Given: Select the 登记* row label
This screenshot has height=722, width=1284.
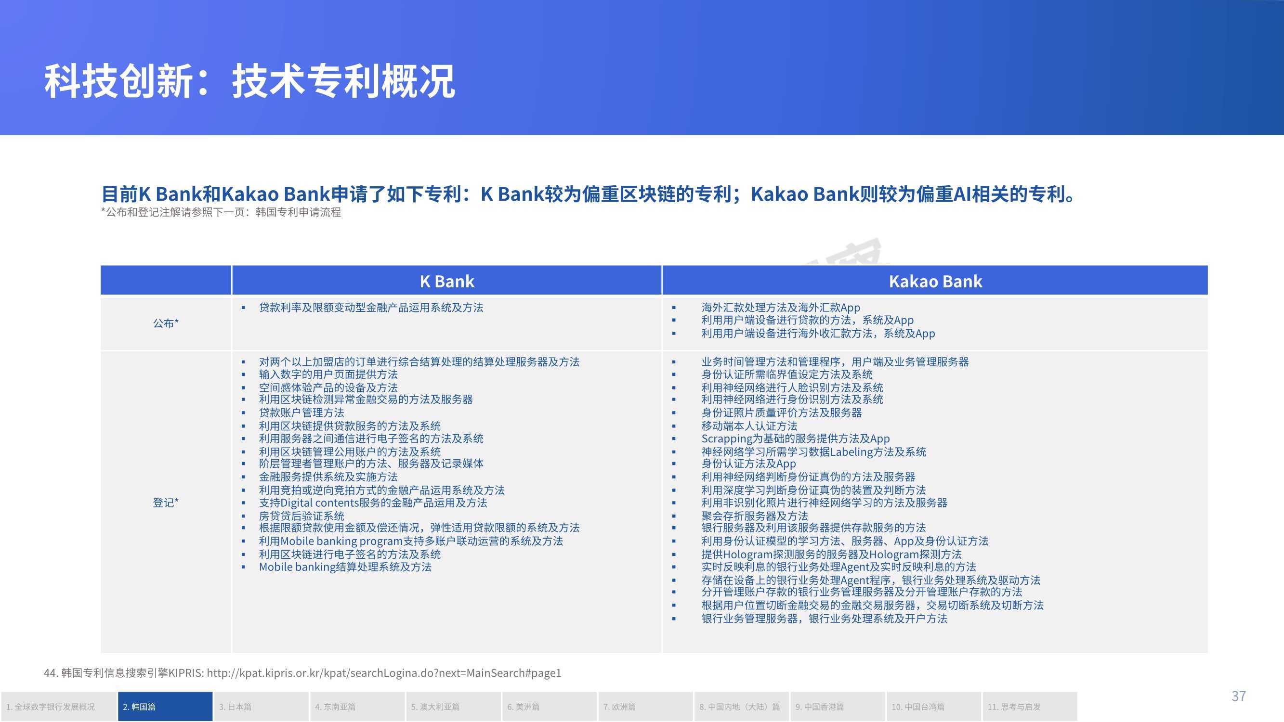Looking at the screenshot, I should point(166,502).
